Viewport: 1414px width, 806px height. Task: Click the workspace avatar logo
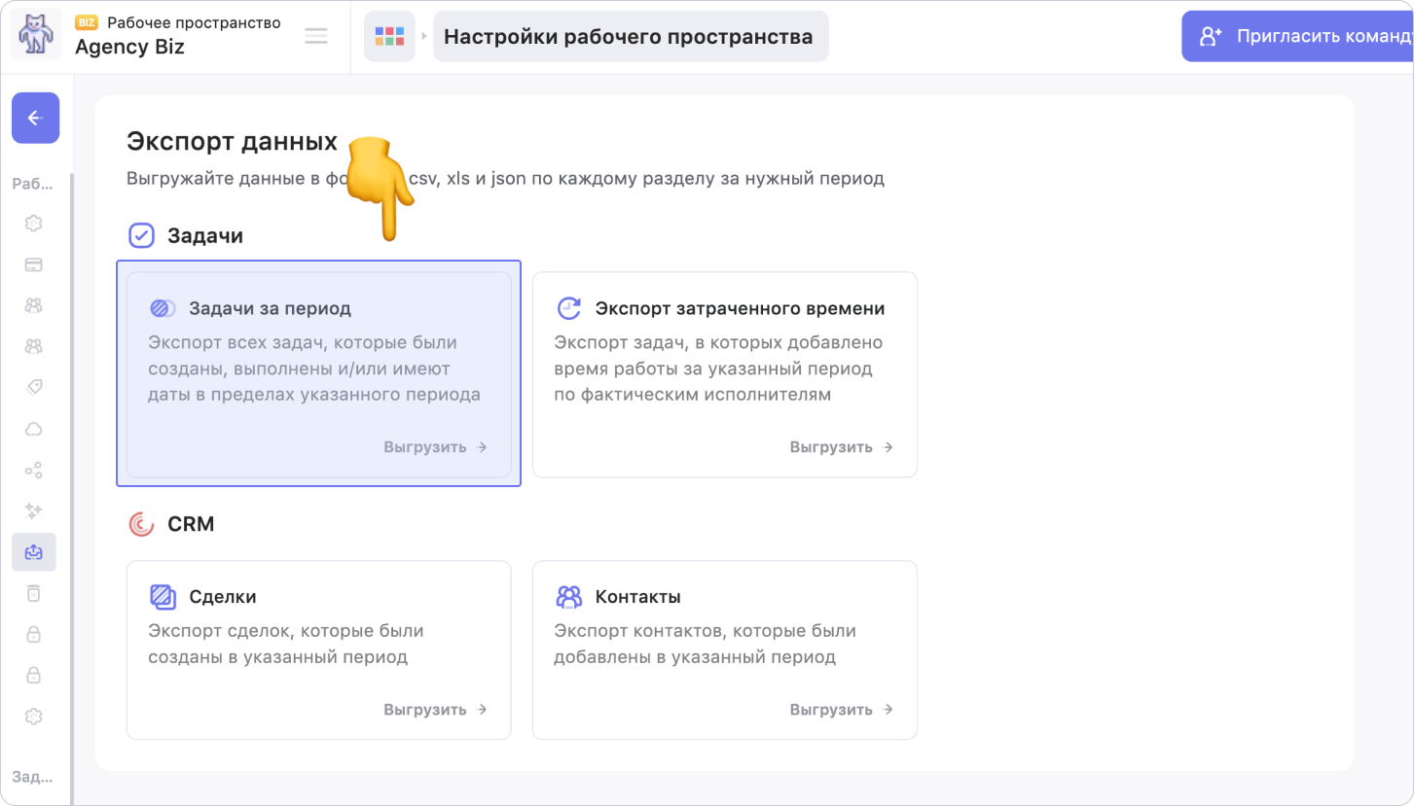click(x=36, y=35)
